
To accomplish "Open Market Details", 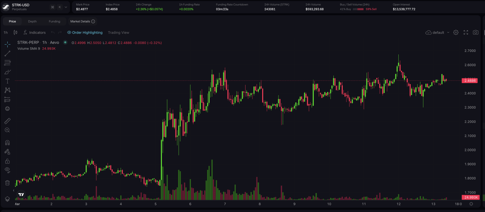I will [x=83, y=21].
